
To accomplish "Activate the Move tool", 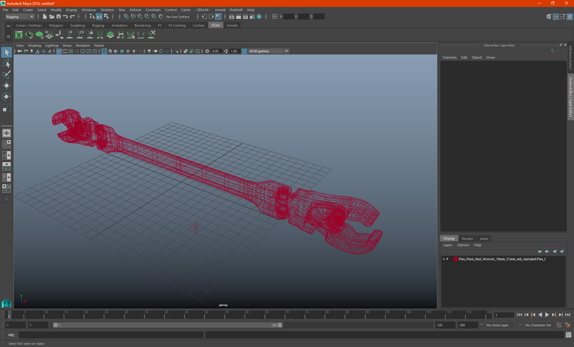I will (x=6, y=86).
